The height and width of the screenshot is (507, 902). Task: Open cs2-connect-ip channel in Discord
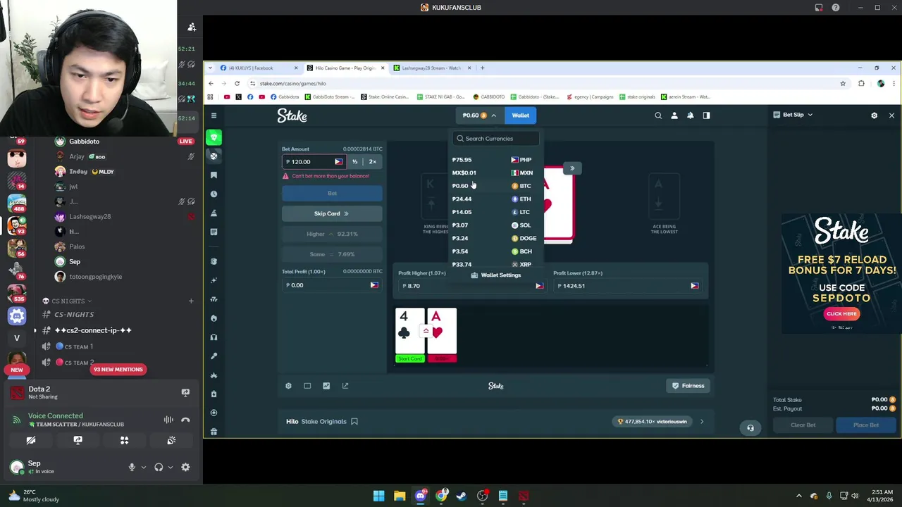[x=92, y=330]
